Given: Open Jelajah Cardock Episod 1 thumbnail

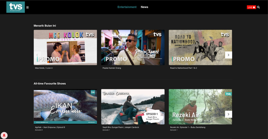Looking at the screenshot, I should point(133,107).
